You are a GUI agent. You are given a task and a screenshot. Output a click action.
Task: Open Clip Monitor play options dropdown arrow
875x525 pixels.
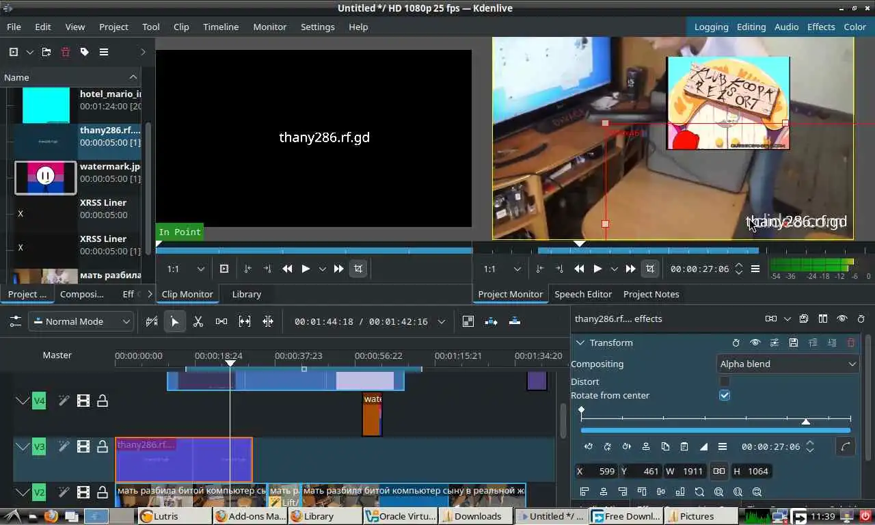[323, 269]
